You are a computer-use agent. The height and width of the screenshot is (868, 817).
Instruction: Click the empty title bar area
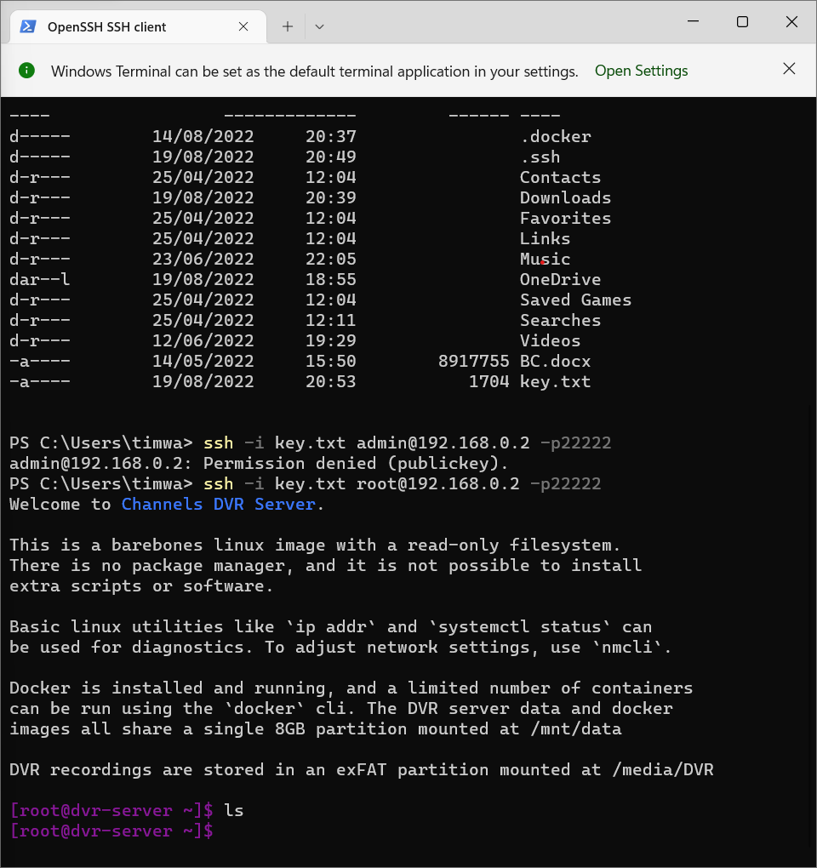[502, 24]
